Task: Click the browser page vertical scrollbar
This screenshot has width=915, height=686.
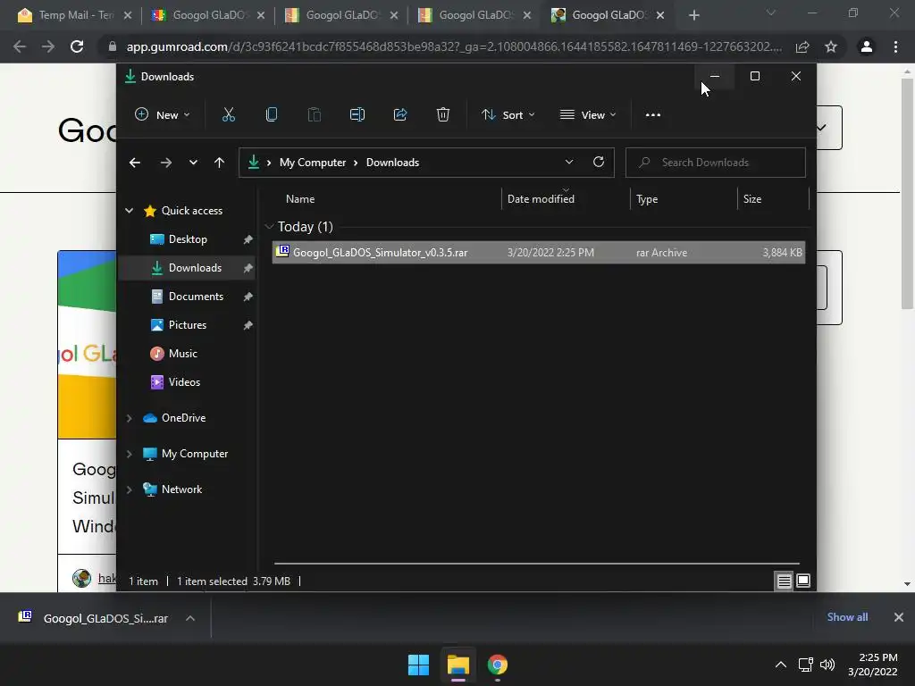Action: point(907,193)
